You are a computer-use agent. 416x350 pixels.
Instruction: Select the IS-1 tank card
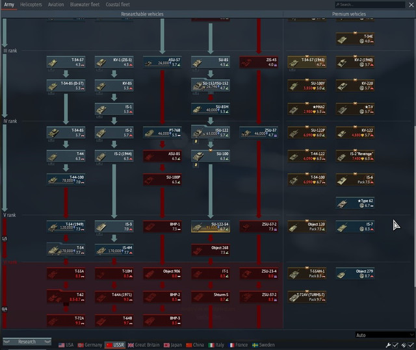coord(114,109)
